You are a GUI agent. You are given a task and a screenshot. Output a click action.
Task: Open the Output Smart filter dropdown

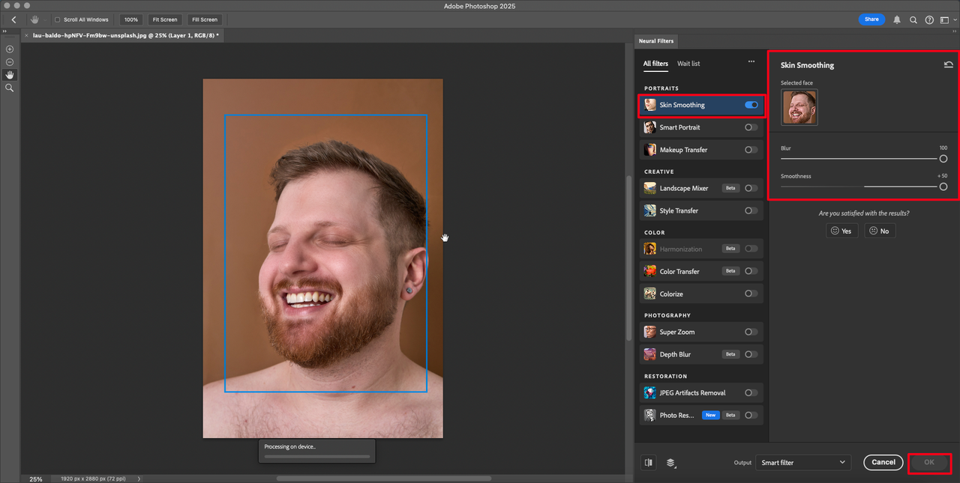[x=802, y=463]
